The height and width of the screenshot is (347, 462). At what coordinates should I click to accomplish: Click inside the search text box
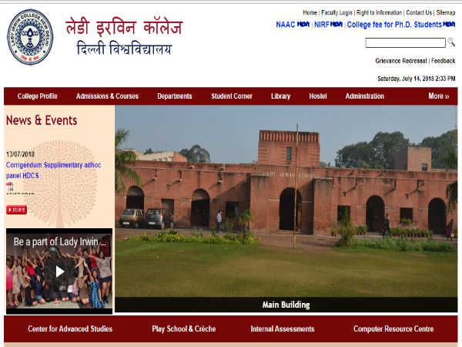pyautogui.click(x=404, y=43)
